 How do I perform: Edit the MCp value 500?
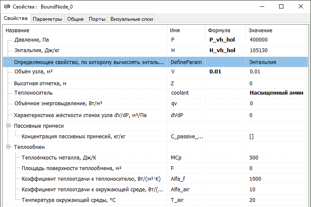click(276, 158)
